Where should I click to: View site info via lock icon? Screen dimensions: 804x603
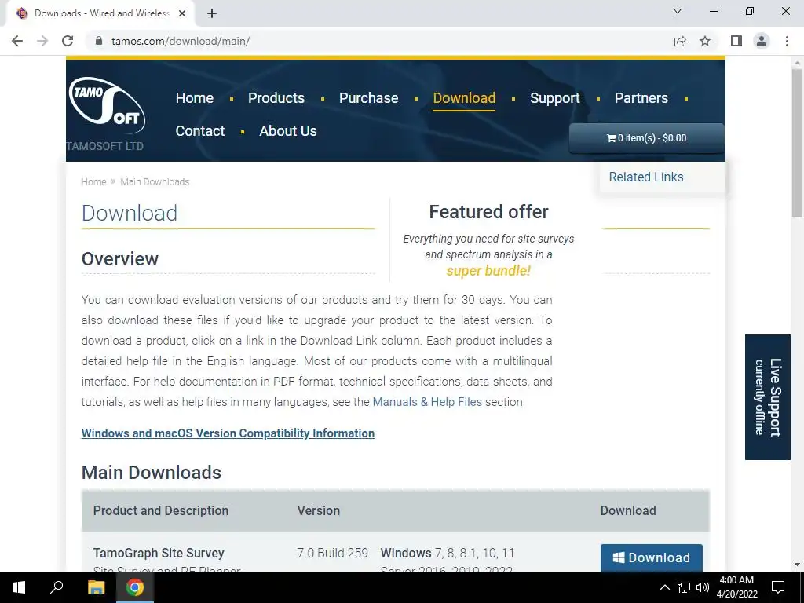100,41
